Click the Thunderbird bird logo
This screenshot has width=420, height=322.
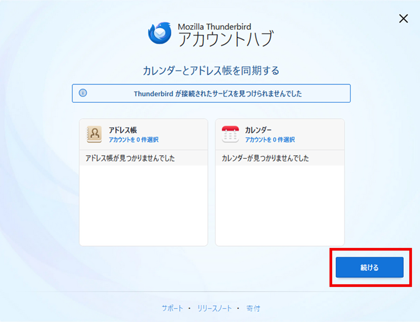[x=160, y=33]
